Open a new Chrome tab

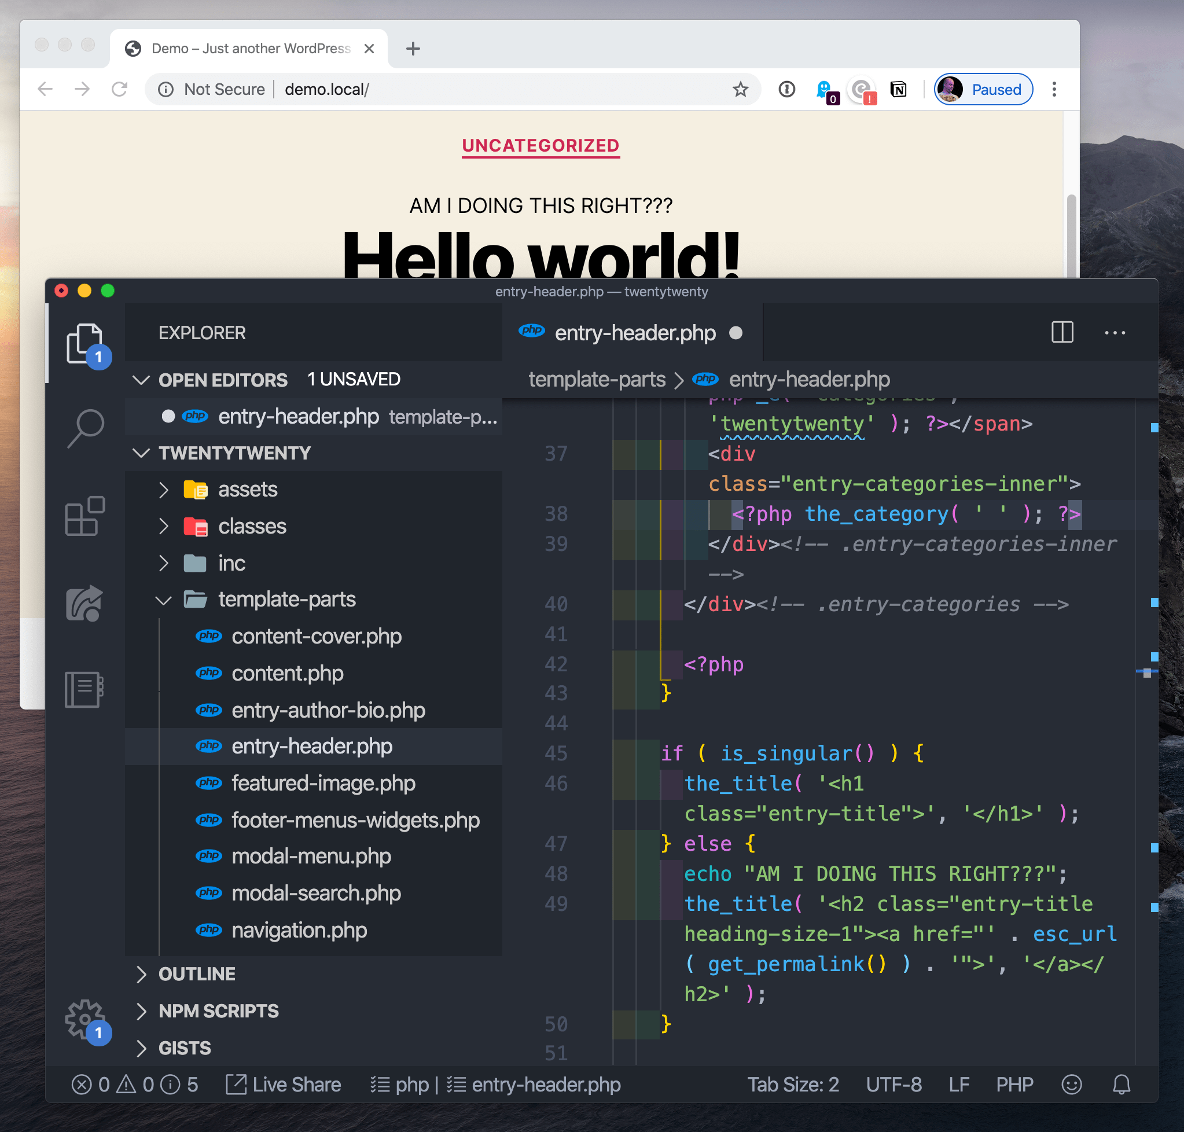pyautogui.click(x=413, y=48)
